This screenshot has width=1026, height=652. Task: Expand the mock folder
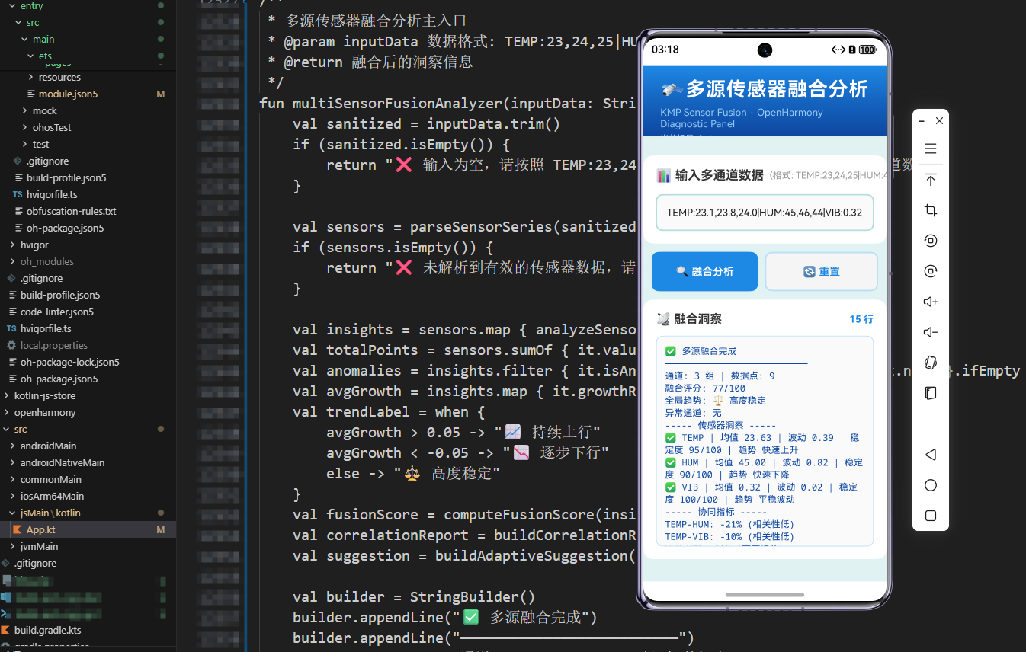(x=25, y=110)
